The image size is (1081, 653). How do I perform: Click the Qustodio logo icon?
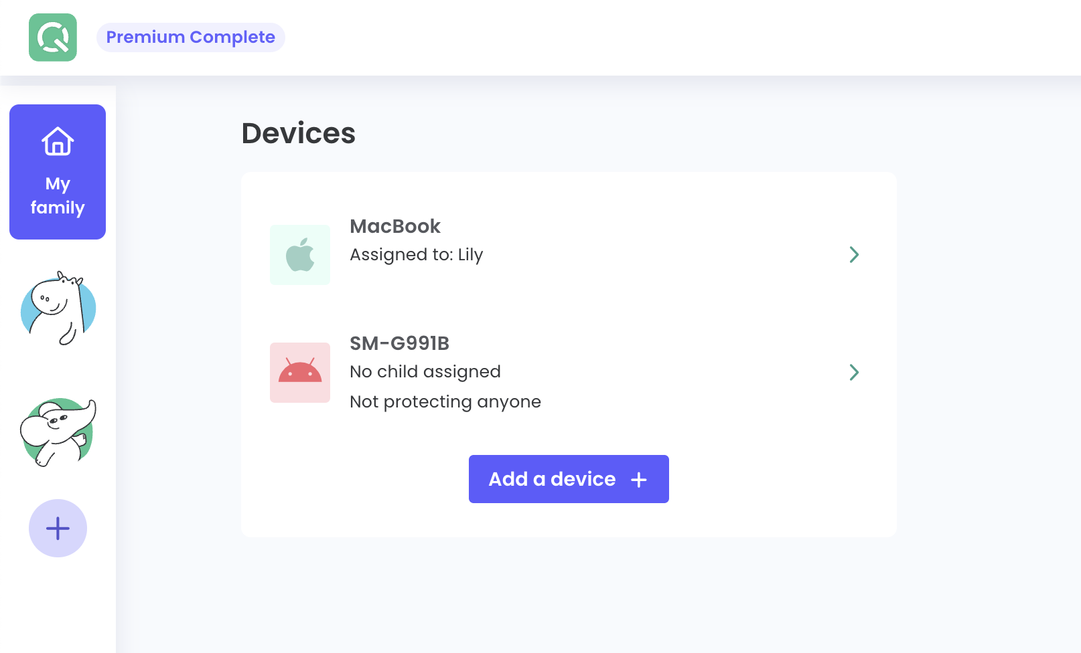coord(53,37)
